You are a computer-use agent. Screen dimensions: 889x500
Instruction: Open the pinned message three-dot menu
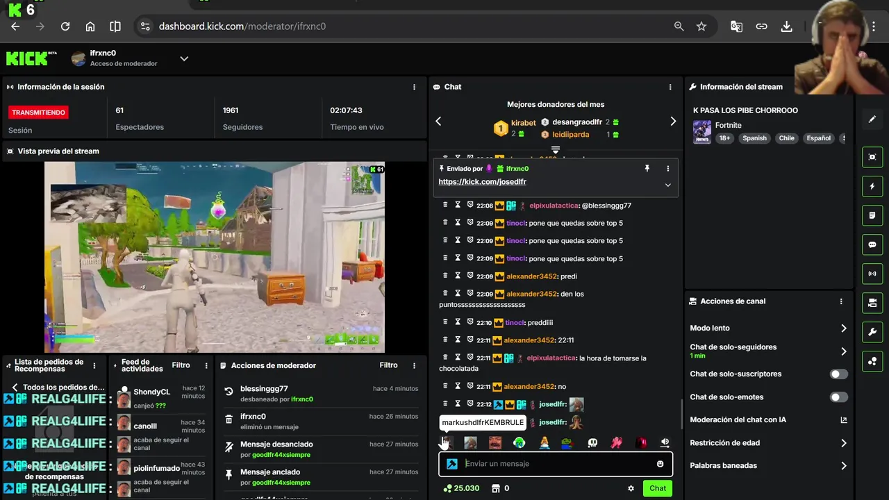click(667, 169)
